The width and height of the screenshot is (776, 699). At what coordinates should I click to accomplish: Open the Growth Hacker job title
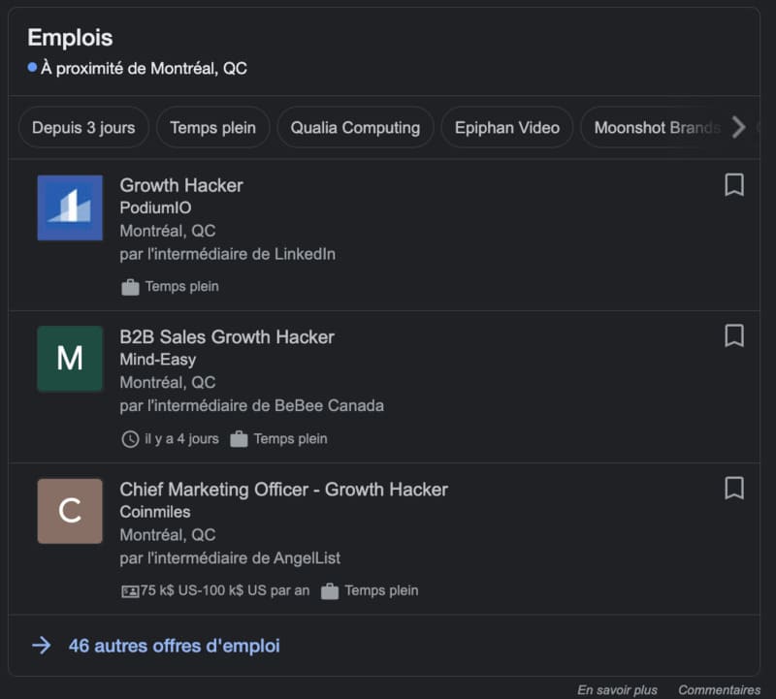pos(181,185)
